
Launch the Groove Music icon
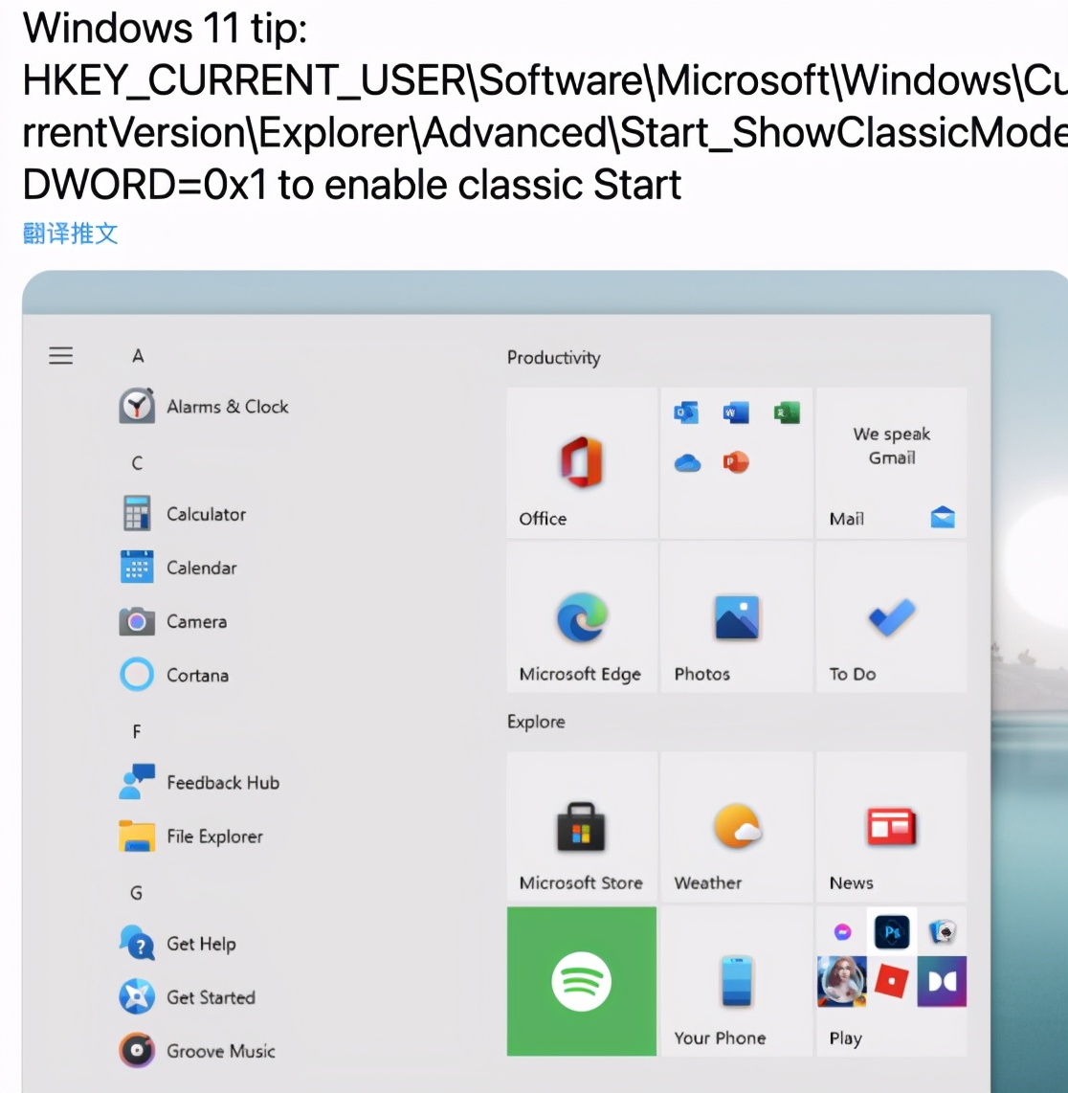click(137, 1051)
